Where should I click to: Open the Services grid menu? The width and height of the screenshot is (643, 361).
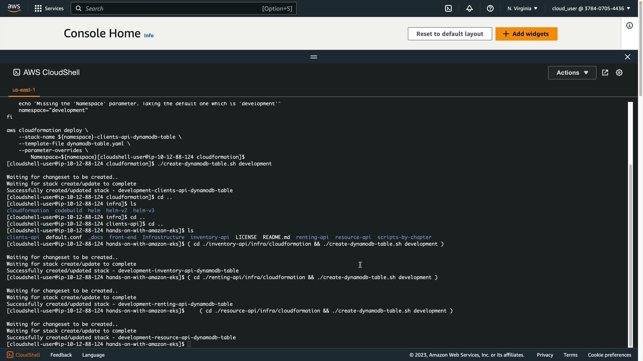pyautogui.click(x=49, y=8)
